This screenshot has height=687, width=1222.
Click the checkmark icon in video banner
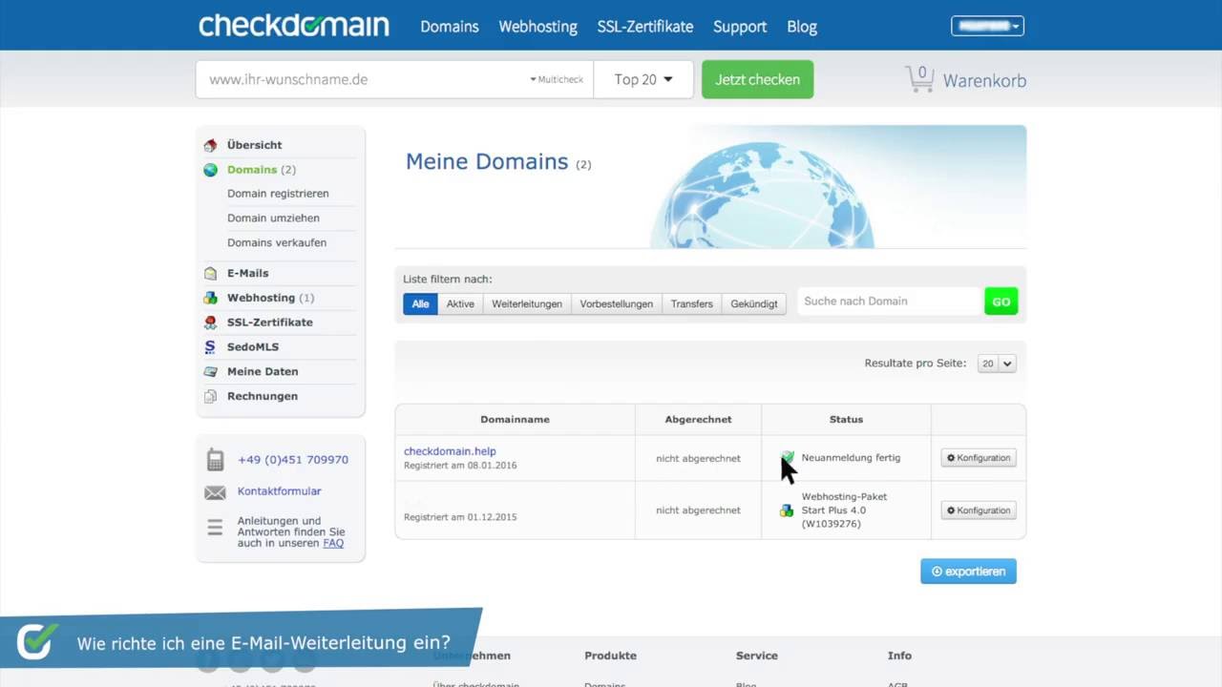(35, 641)
